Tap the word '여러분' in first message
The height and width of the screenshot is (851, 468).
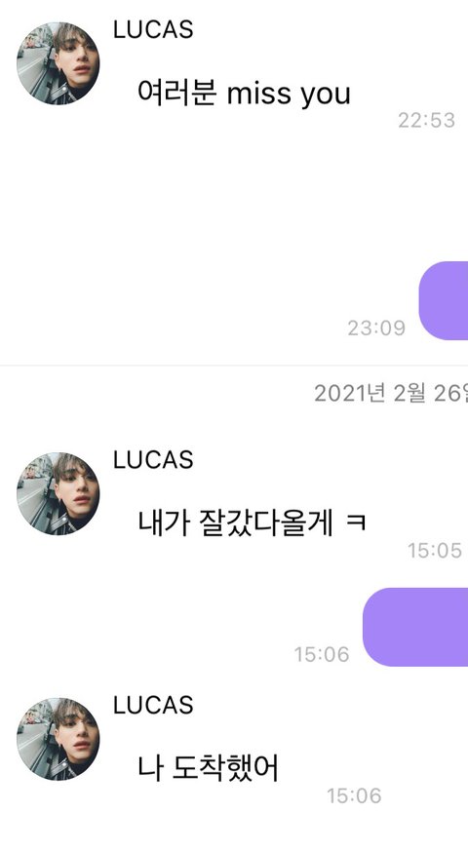click(177, 93)
